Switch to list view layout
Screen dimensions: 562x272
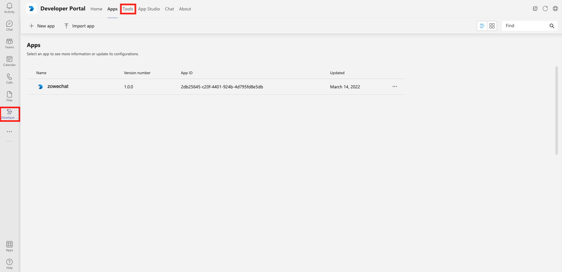(482, 26)
